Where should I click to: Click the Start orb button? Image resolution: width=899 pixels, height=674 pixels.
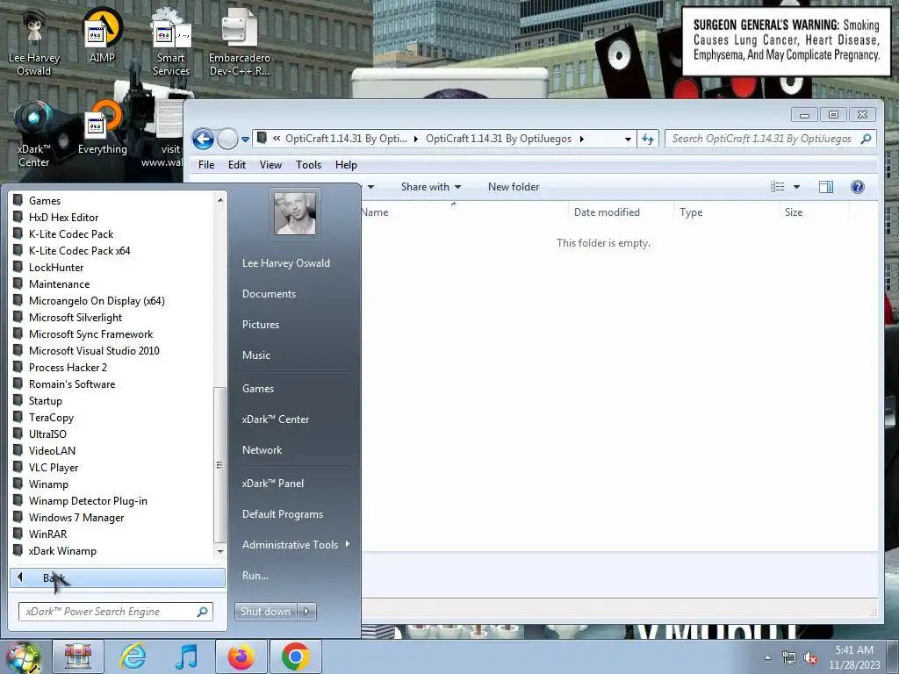[x=23, y=657]
